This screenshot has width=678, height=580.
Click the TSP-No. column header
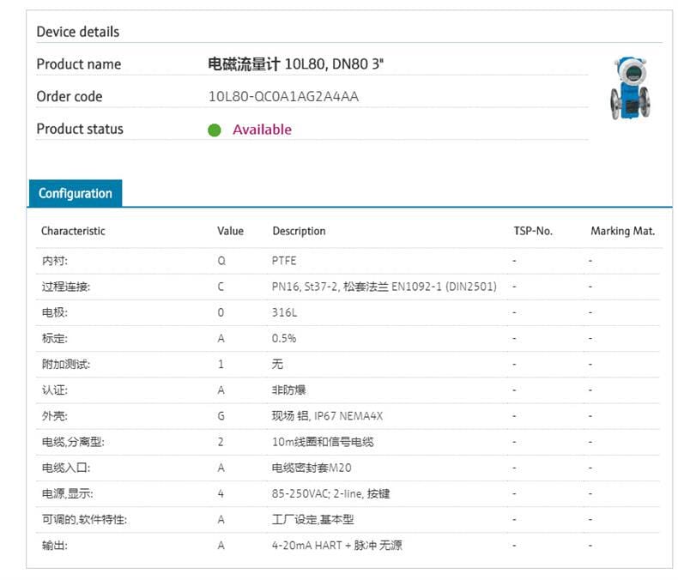click(x=532, y=231)
